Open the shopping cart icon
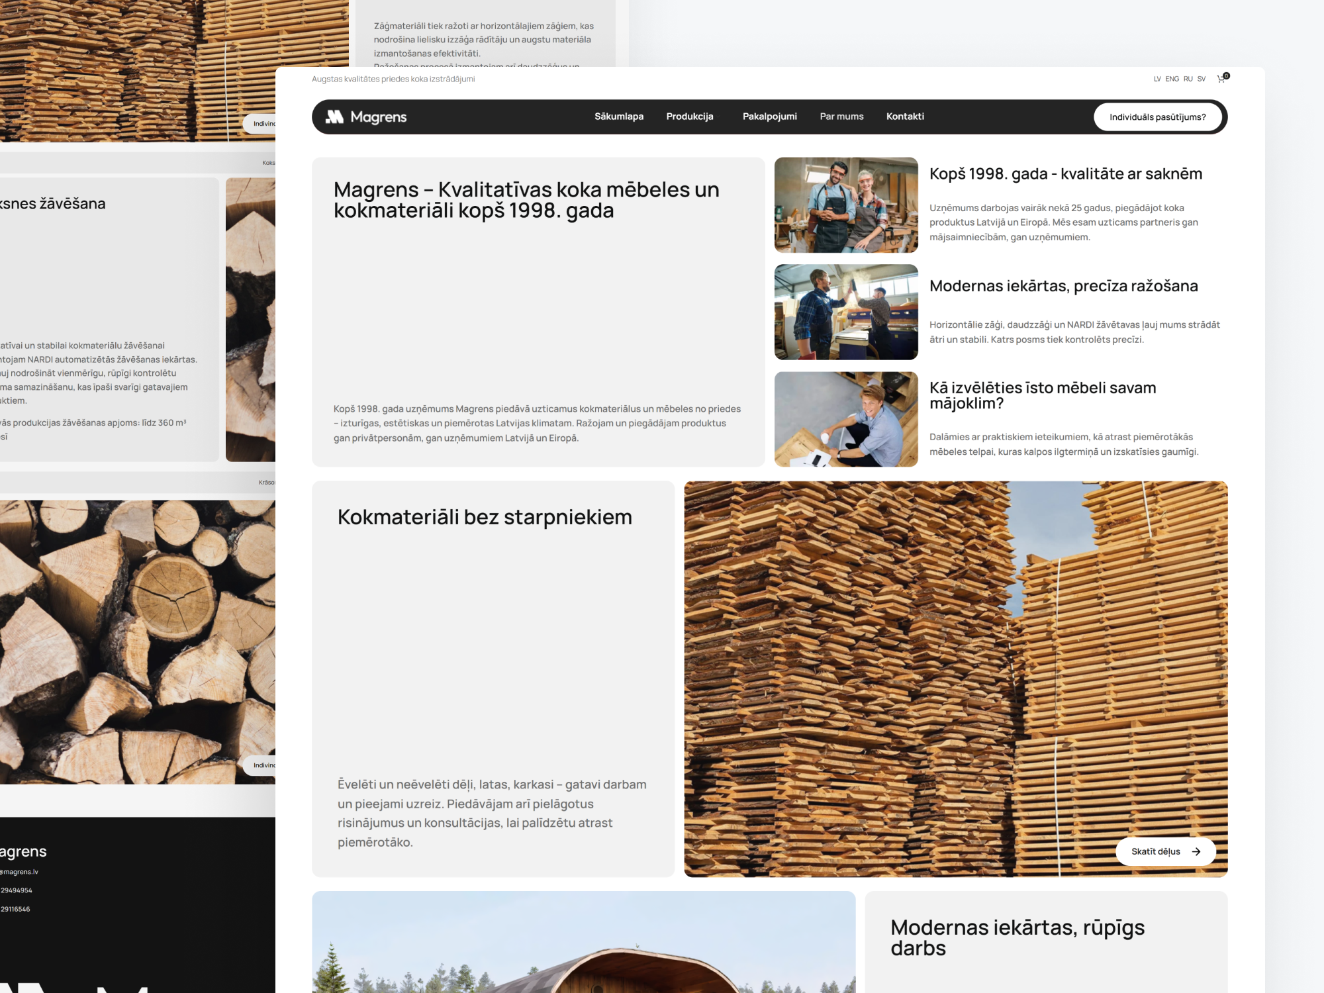The height and width of the screenshot is (993, 1324). click(x=1221, y=78)
